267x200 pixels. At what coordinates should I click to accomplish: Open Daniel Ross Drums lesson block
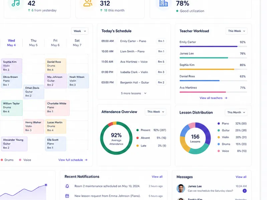[56, 66]
